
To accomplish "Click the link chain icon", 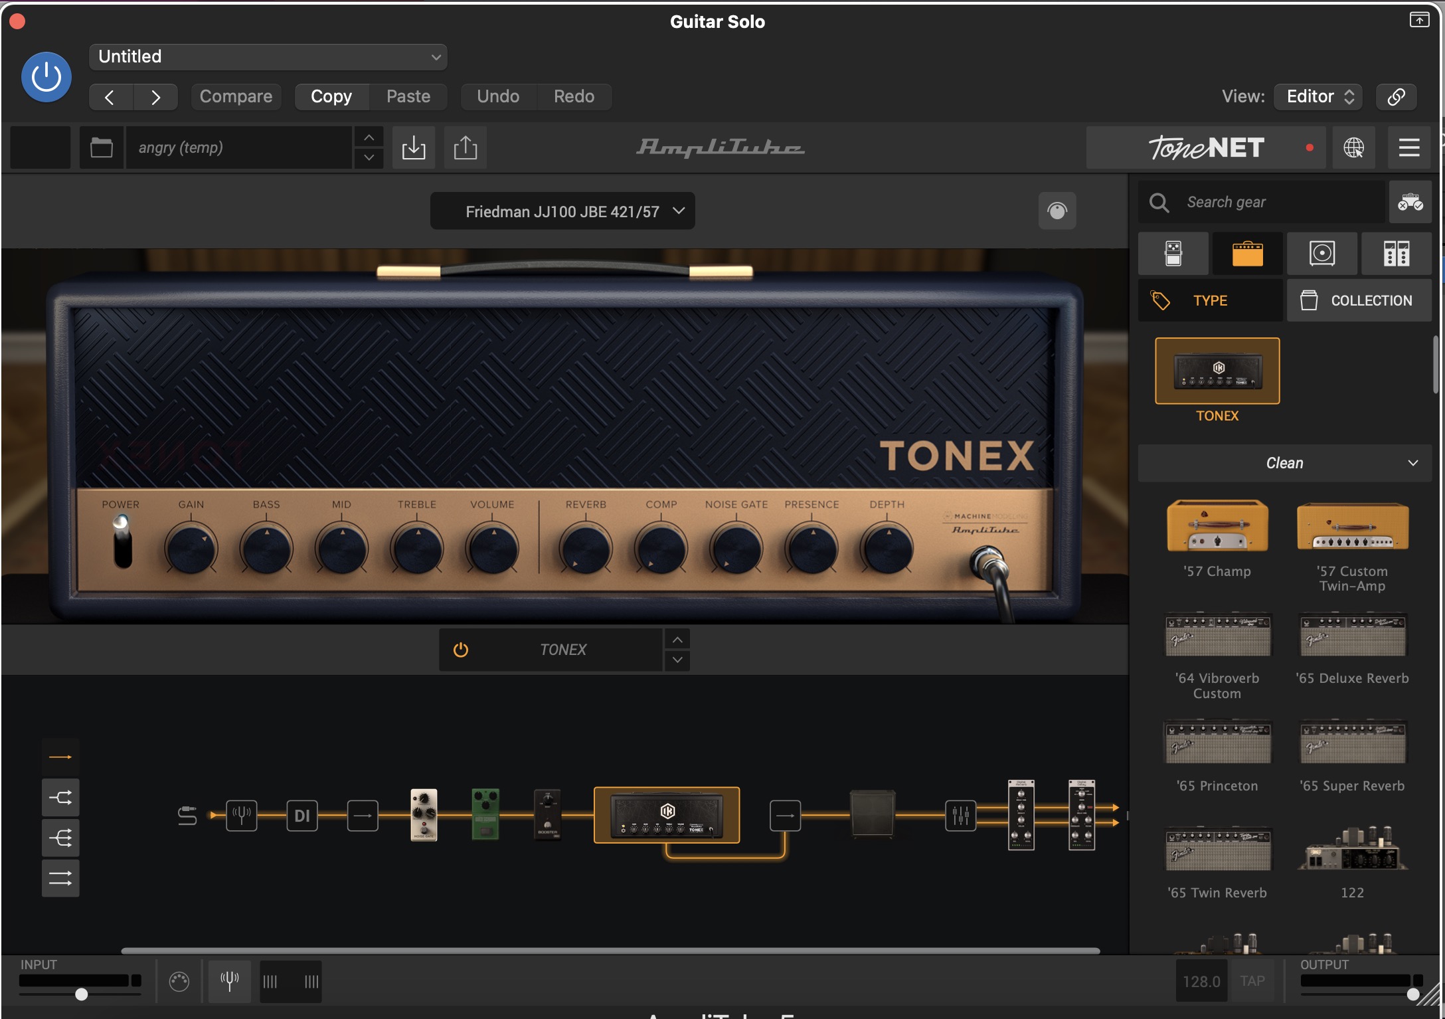I will (x=1396, y=96).
